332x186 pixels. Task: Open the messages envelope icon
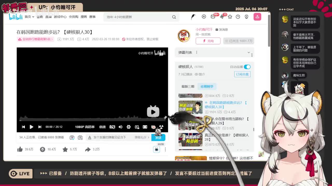(213, 17)
